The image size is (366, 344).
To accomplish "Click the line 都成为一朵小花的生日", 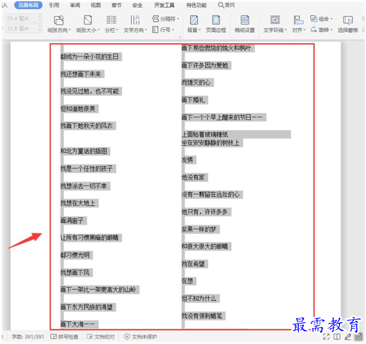I will (90, 57).
